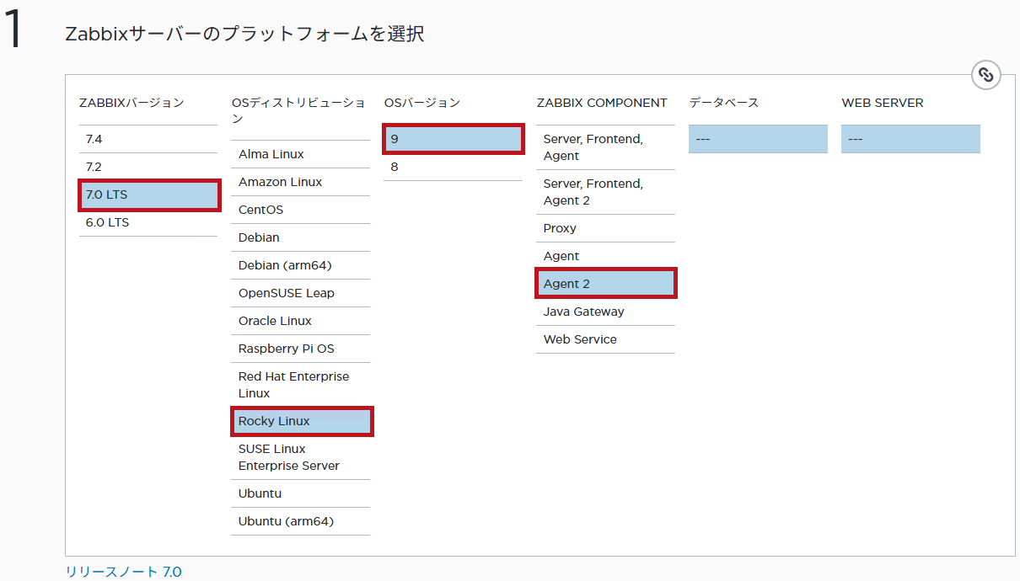Choose Amazon Linux distribution

pyautogui.click(x=301, y=182)
